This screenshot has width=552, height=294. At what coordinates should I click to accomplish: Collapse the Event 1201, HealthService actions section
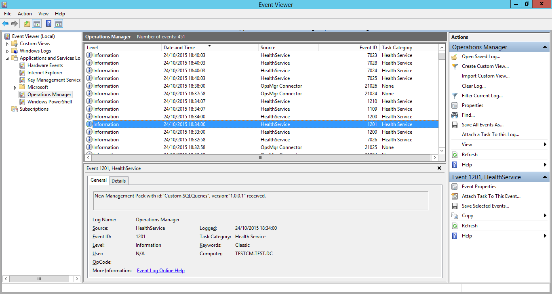point(545,177)
